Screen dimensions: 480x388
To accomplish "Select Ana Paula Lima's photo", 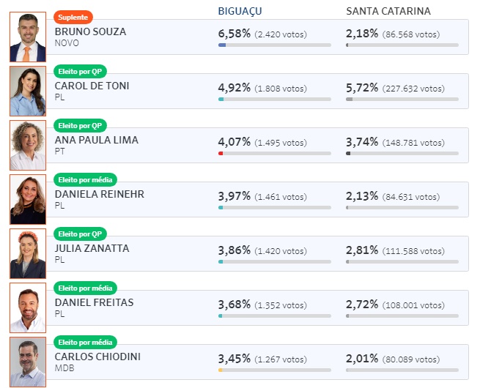I will click(28, 145).
